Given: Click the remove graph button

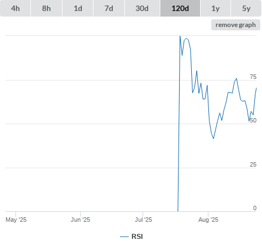Looking at the screenshot, I should click(235, 25).
